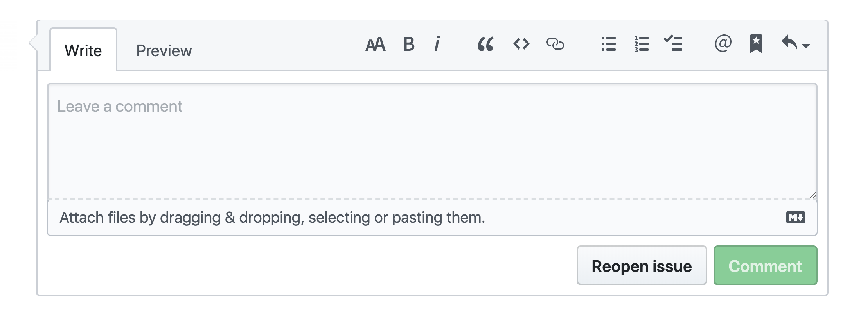Click the header text size icon
This screenshot has height=336, width=852.
click(x=375, y=45)
